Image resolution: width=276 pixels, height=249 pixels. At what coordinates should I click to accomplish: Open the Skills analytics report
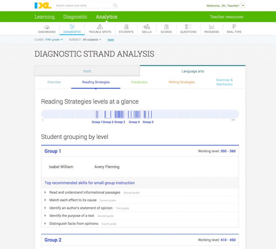[147, 28]
